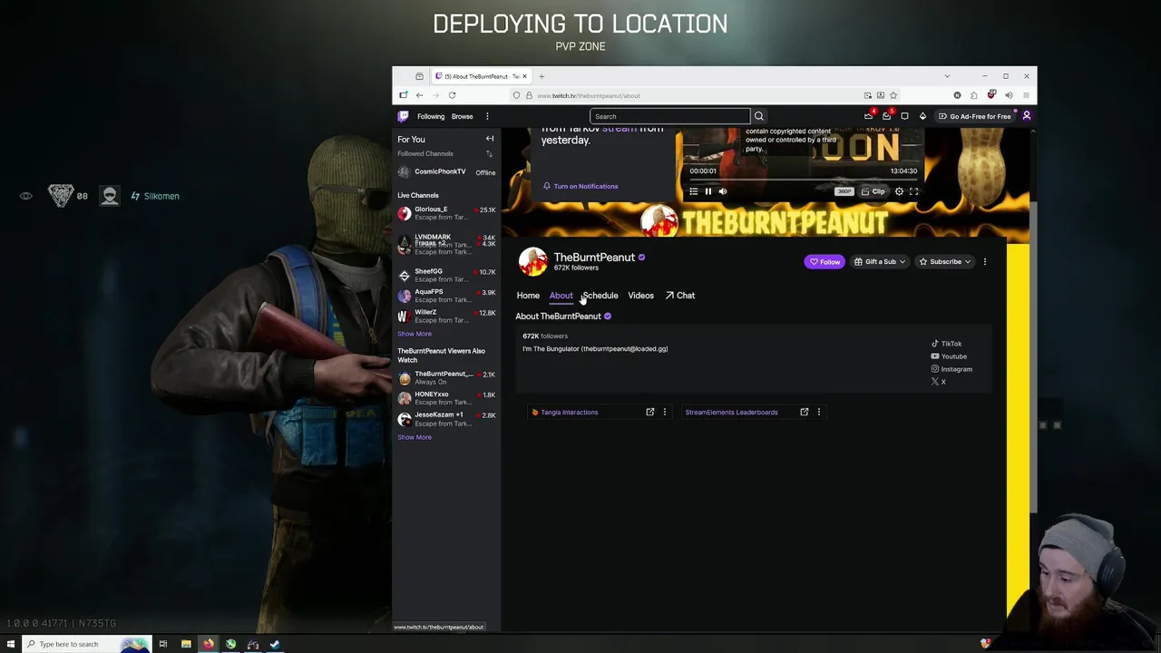1161x653 pixels.
Task: Follow TheBurntPeanut channel
Action: pos(824,262)
